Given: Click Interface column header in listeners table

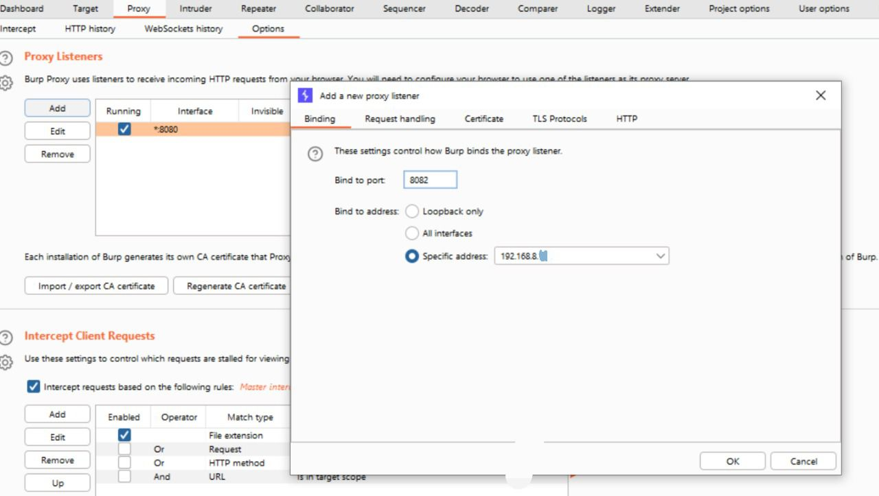Looking at the screenshot, I should click(x=195, y=111).
